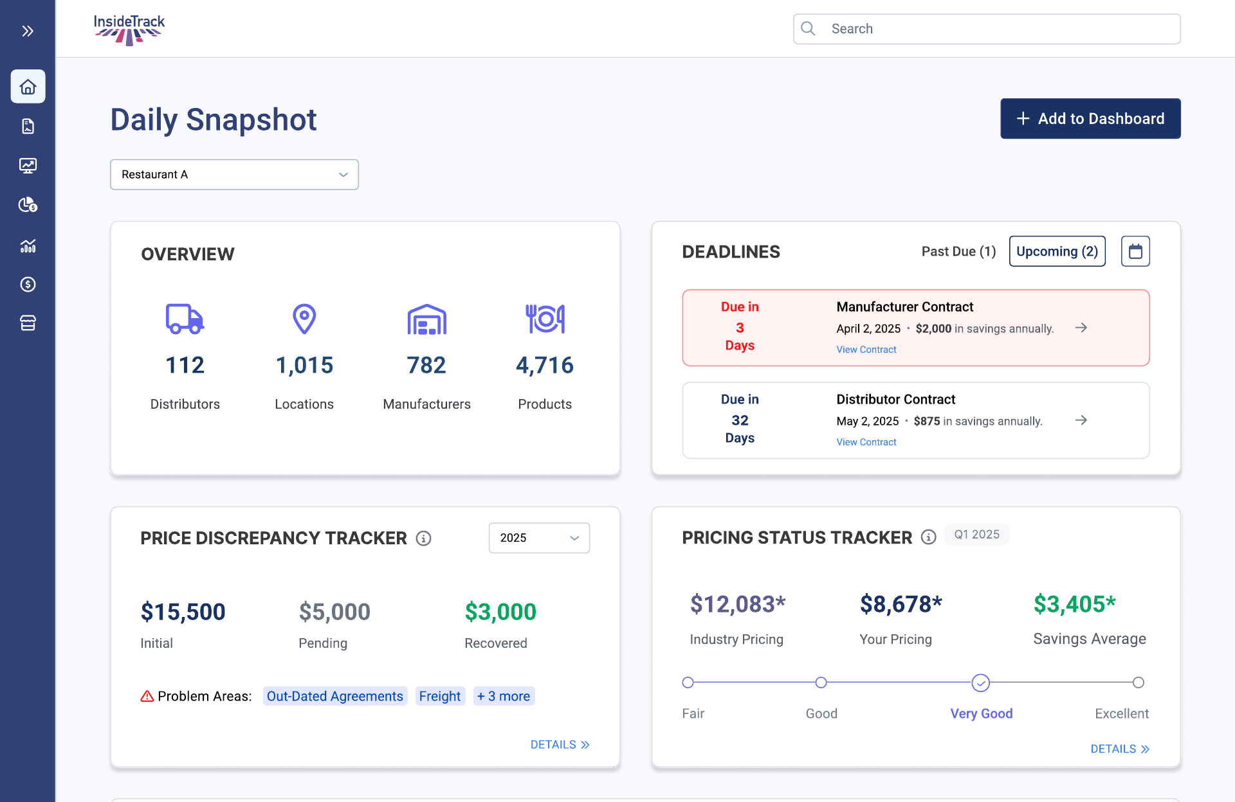Click the InsideTrack logo
The height and width of the screenshot is (802, 1235).
(129, 30)
